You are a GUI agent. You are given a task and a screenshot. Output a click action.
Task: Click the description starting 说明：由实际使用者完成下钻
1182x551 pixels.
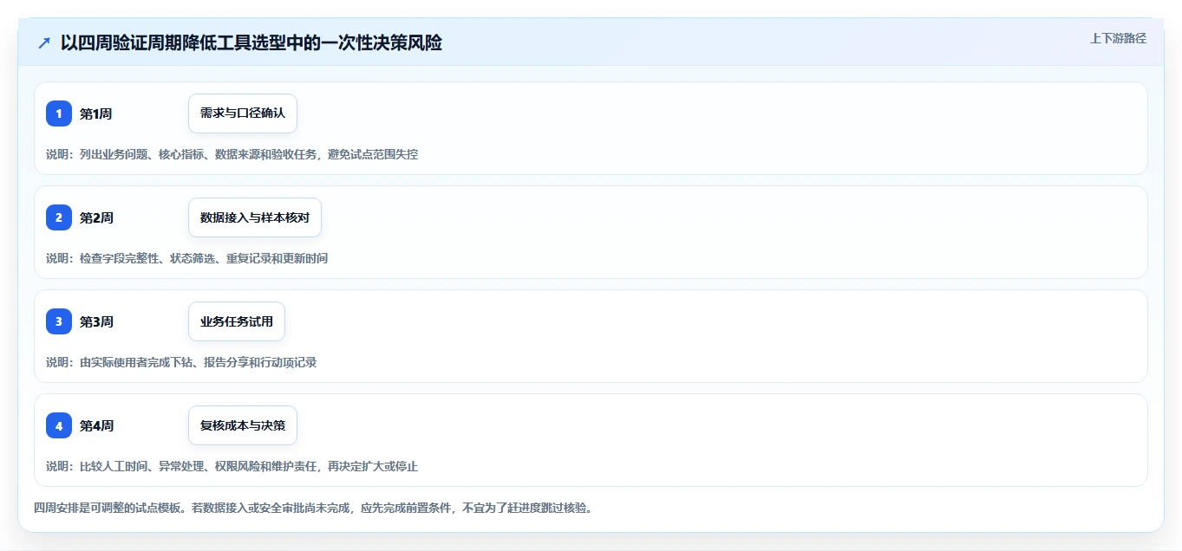coord(181,362)
